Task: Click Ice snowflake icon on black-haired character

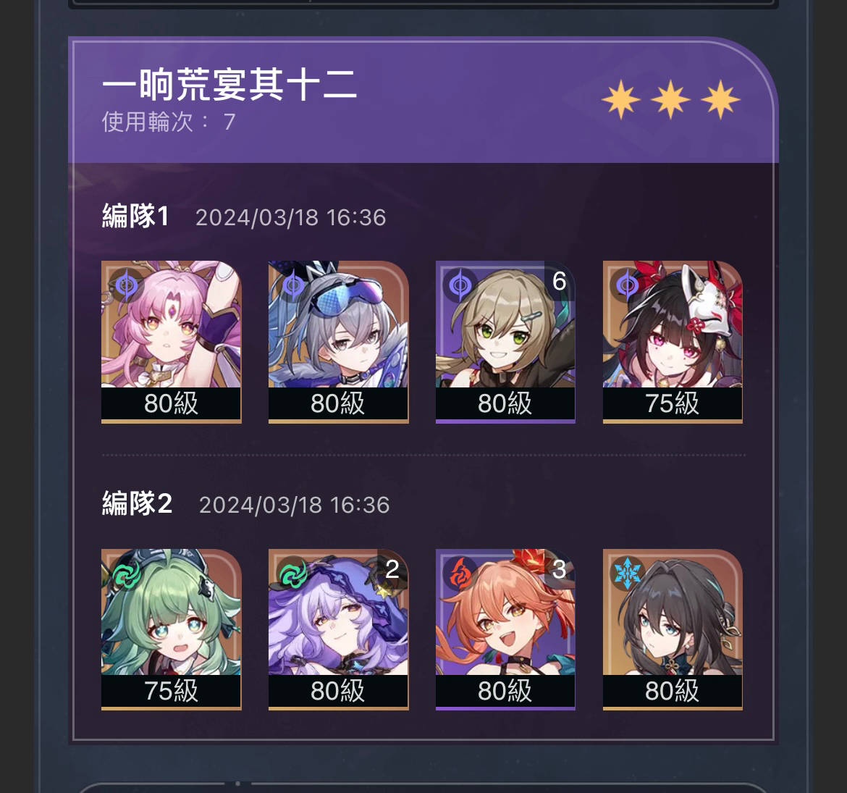Action: (627, 573)
